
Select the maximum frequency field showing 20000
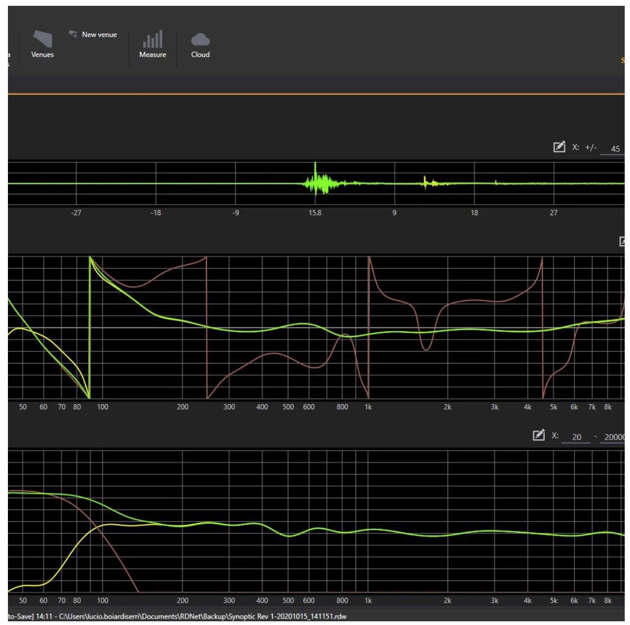[614, 437]
